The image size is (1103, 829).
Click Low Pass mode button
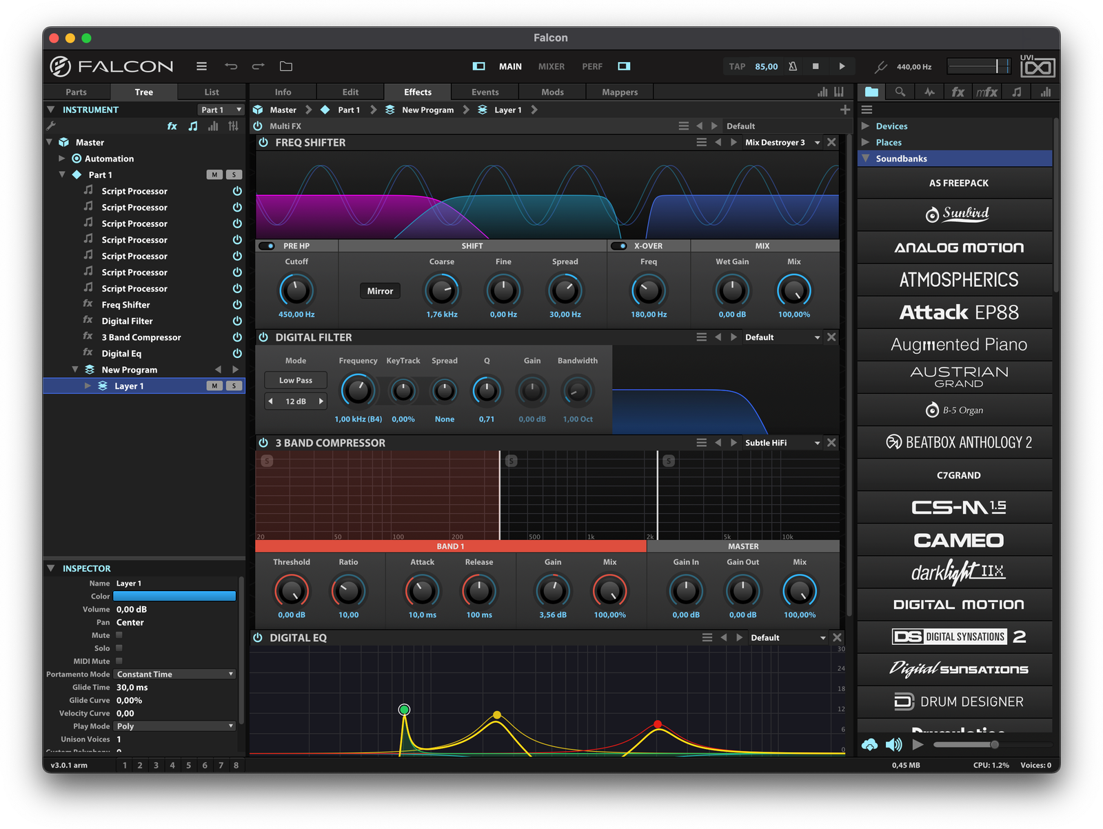[296, 380]
